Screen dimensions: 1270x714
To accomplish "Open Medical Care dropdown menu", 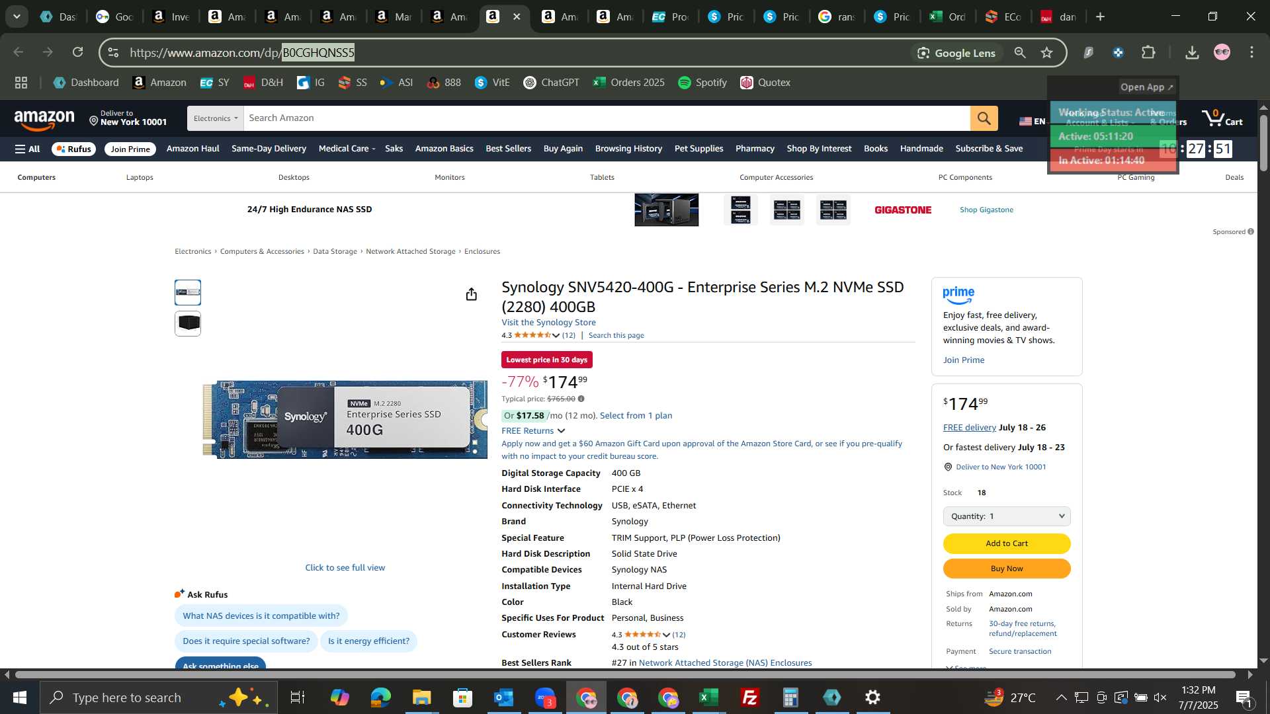I will [x=347, y=149].
